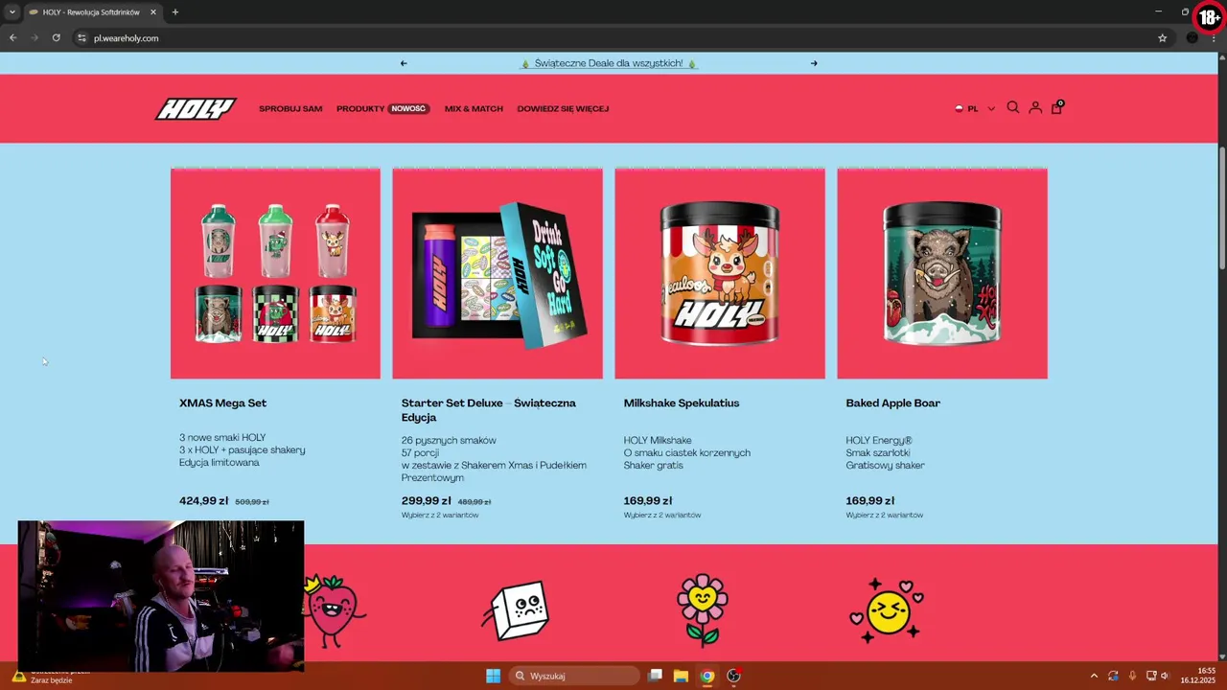Click browser back arrow
Viewport: 1227px width, 690px height.
click(12, 38)
